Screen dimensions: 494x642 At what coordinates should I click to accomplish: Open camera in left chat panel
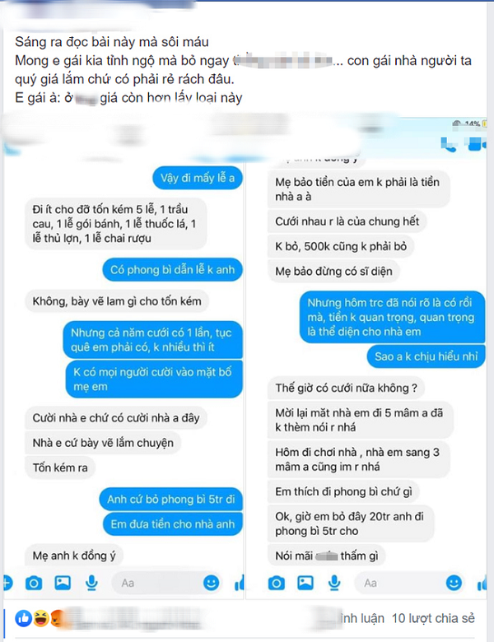click(34, 583)
